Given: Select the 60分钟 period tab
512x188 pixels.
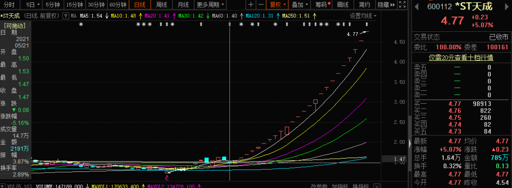Looking at the screenshot, I should point(118,5).
